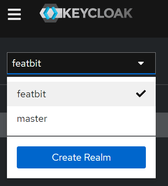Pick the highlighted featbit list item
This screenshot has height=186, width=168.
[81, 94]
